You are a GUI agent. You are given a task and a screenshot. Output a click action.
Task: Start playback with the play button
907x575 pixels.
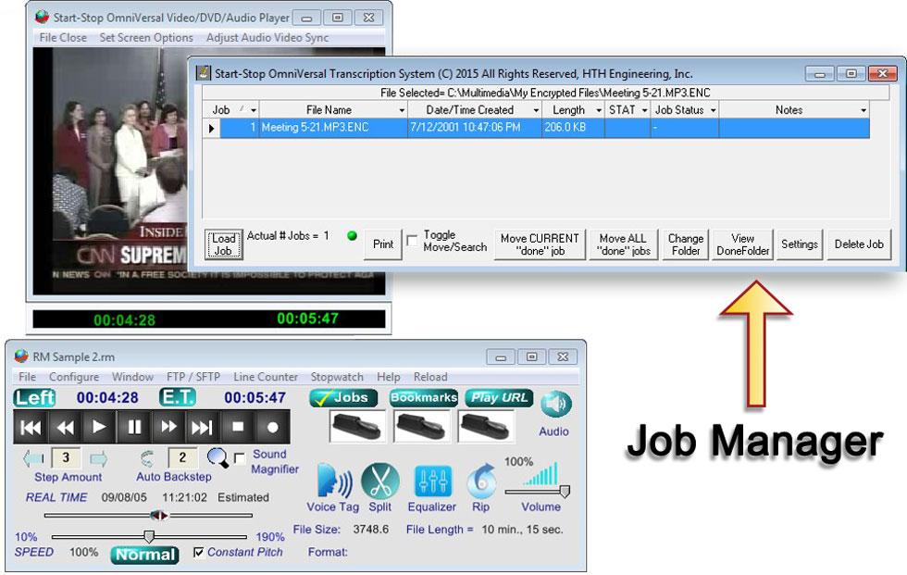point(99,428)
